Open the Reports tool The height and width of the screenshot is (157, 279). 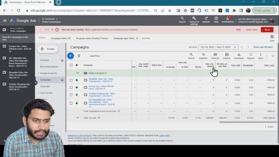pos(227,56)
